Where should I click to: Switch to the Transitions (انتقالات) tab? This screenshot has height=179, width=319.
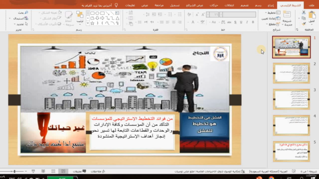(x=229, y=5)
